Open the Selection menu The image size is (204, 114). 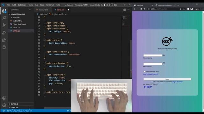(22, 5)
